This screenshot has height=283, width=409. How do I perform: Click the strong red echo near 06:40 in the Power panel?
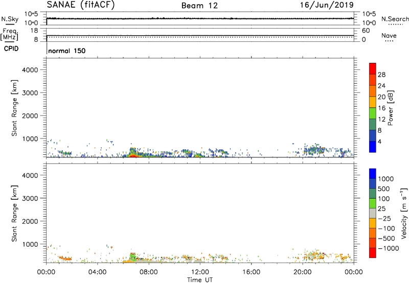(132, 156)
